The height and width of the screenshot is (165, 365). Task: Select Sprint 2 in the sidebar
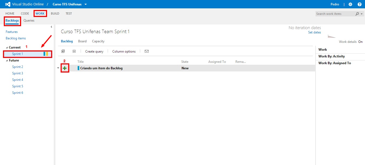[18, 67]
